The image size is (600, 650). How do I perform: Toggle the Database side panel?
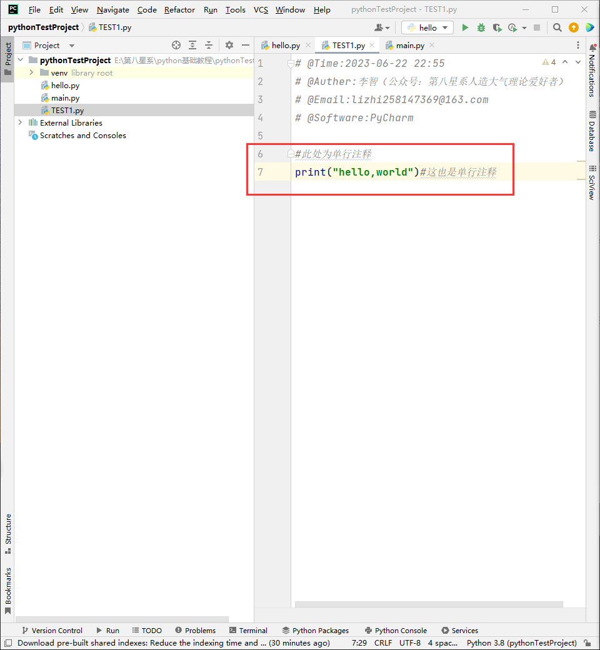point(592,131)
